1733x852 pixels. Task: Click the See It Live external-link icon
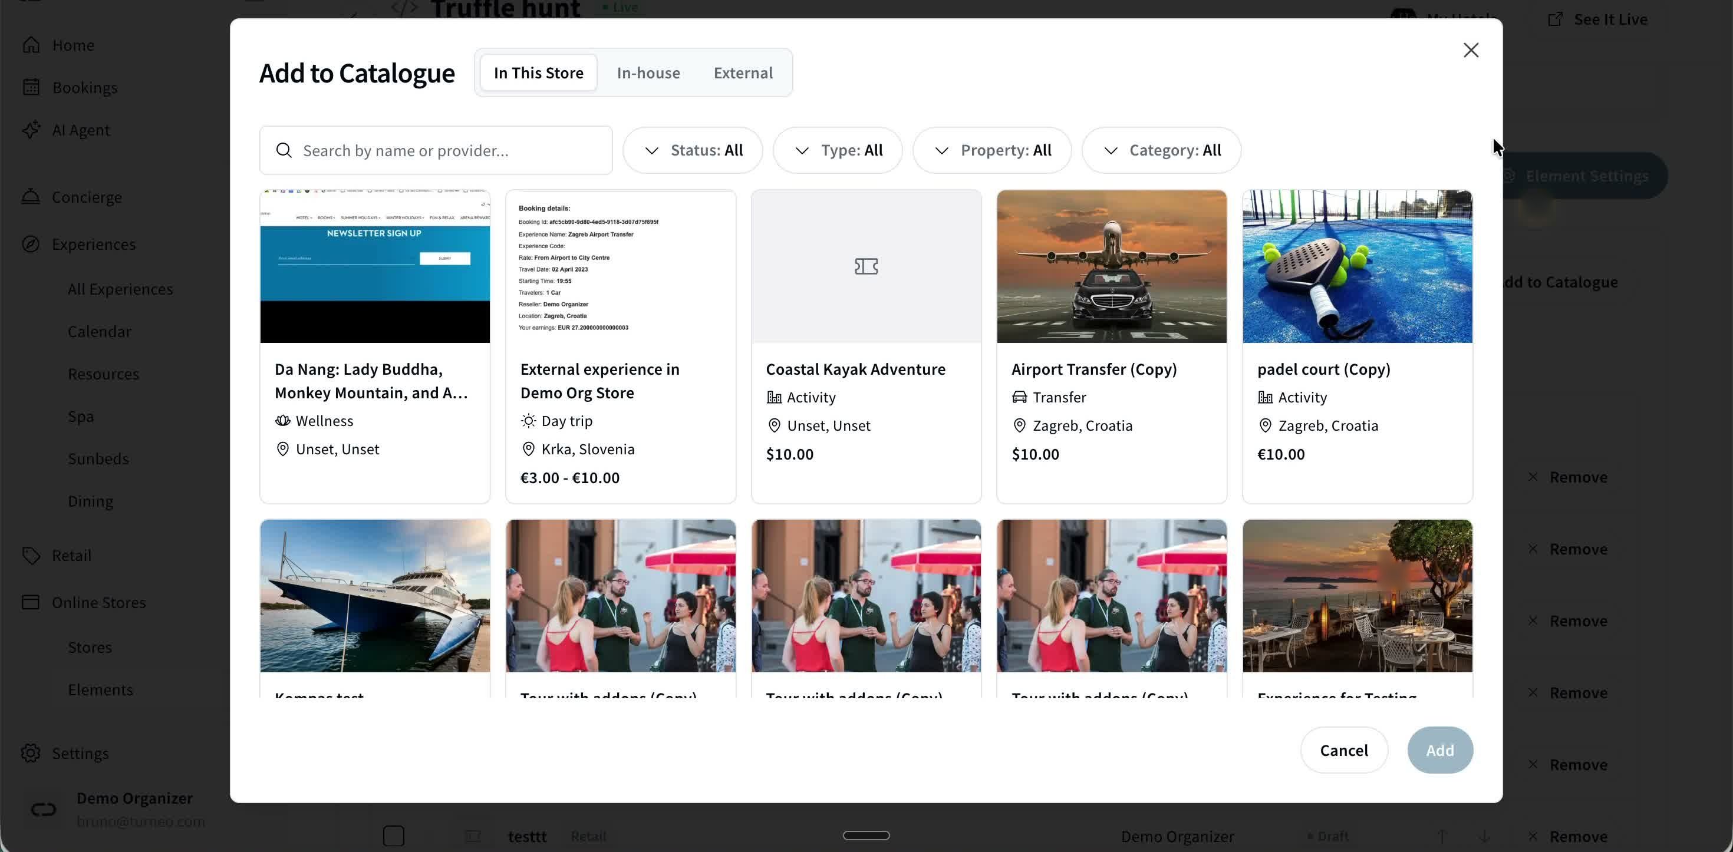click(1555, 19)
